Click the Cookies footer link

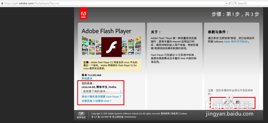point(183,114)
